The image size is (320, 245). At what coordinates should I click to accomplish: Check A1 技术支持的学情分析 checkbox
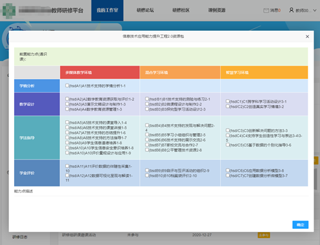click(67, 86)
